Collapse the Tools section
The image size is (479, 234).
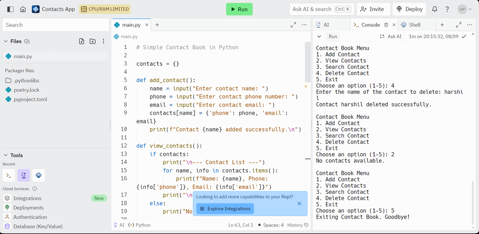(6, 155)
